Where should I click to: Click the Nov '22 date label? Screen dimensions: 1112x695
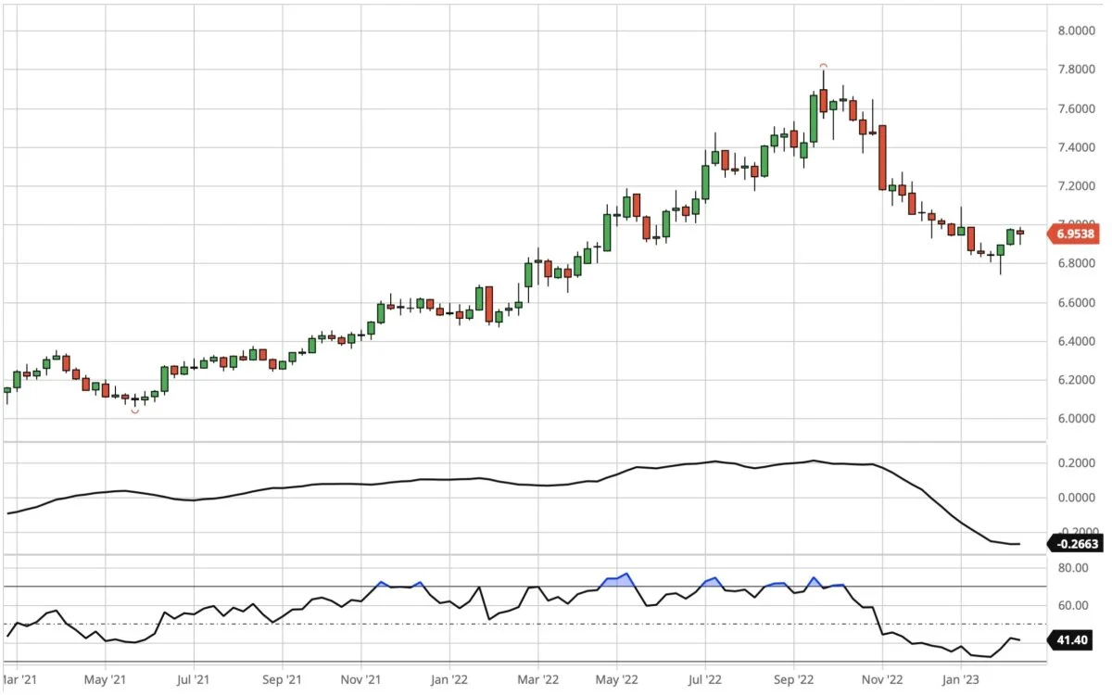pyautogui.click(x=880, y=678)
